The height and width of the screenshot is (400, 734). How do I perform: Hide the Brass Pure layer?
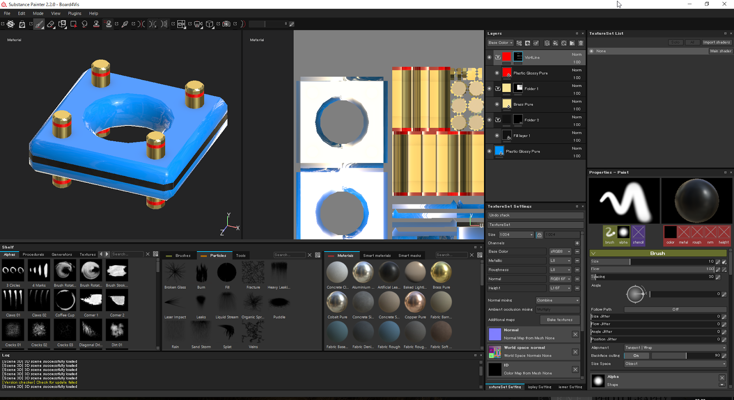497,104
